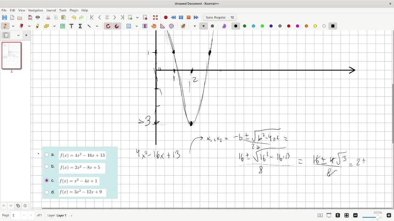Open line style dropdown arrow
394x221 pixels.
[x=97, y=26]
